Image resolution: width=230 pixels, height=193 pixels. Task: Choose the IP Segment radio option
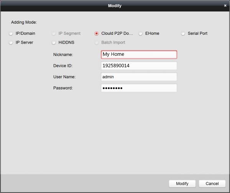pyautogui.click(x=54, y=34)
